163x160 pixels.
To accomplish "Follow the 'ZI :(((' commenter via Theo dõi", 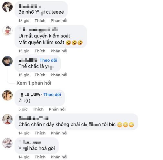I will pos(52,95).
